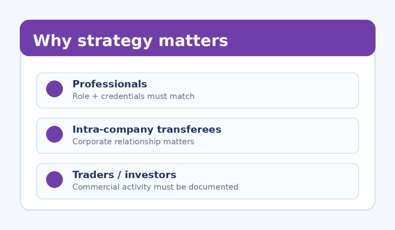Click the purple circle beside Professionals
Viewport: 395px width, 230px height.
pos(54,89)
